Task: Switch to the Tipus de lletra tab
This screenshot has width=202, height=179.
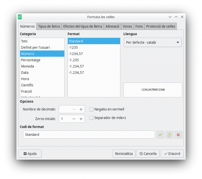Action: (x=49, y=26)
